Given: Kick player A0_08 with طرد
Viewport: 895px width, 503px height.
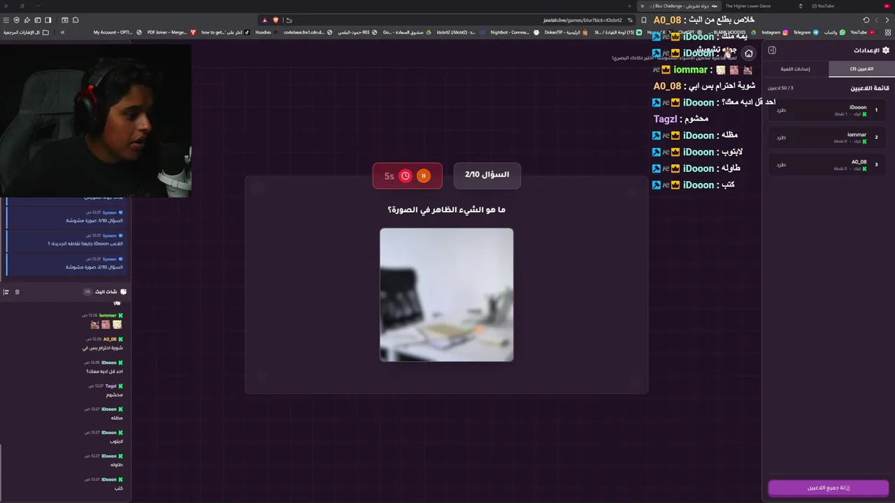Looking at the screenshot, I should point(781,165).
